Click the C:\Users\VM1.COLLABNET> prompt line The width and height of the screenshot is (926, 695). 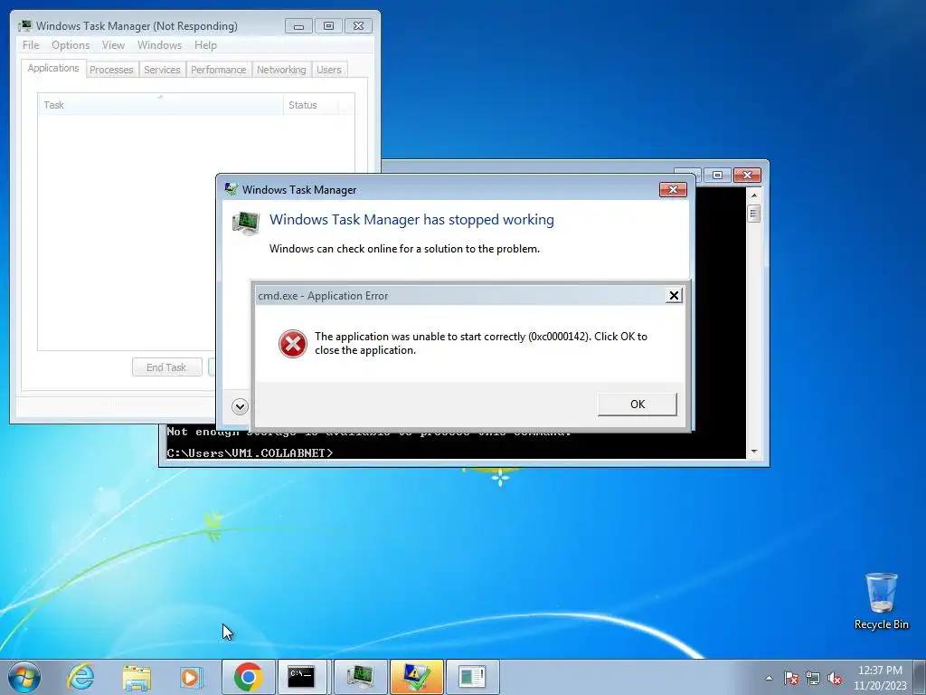click(x=250, y=452)
